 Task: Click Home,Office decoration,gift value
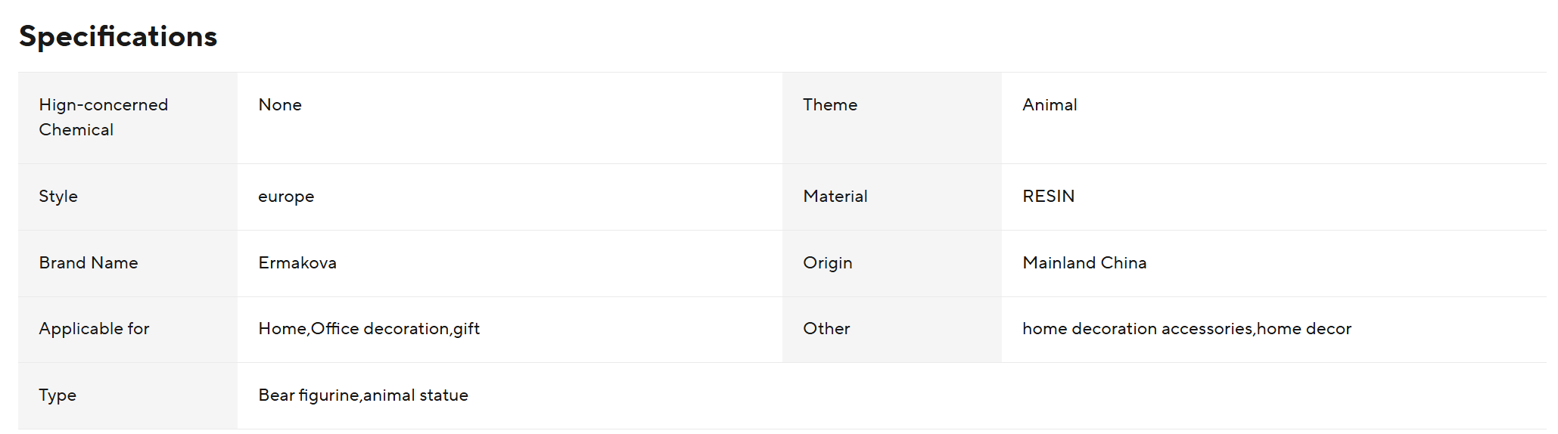coord(369,329)
